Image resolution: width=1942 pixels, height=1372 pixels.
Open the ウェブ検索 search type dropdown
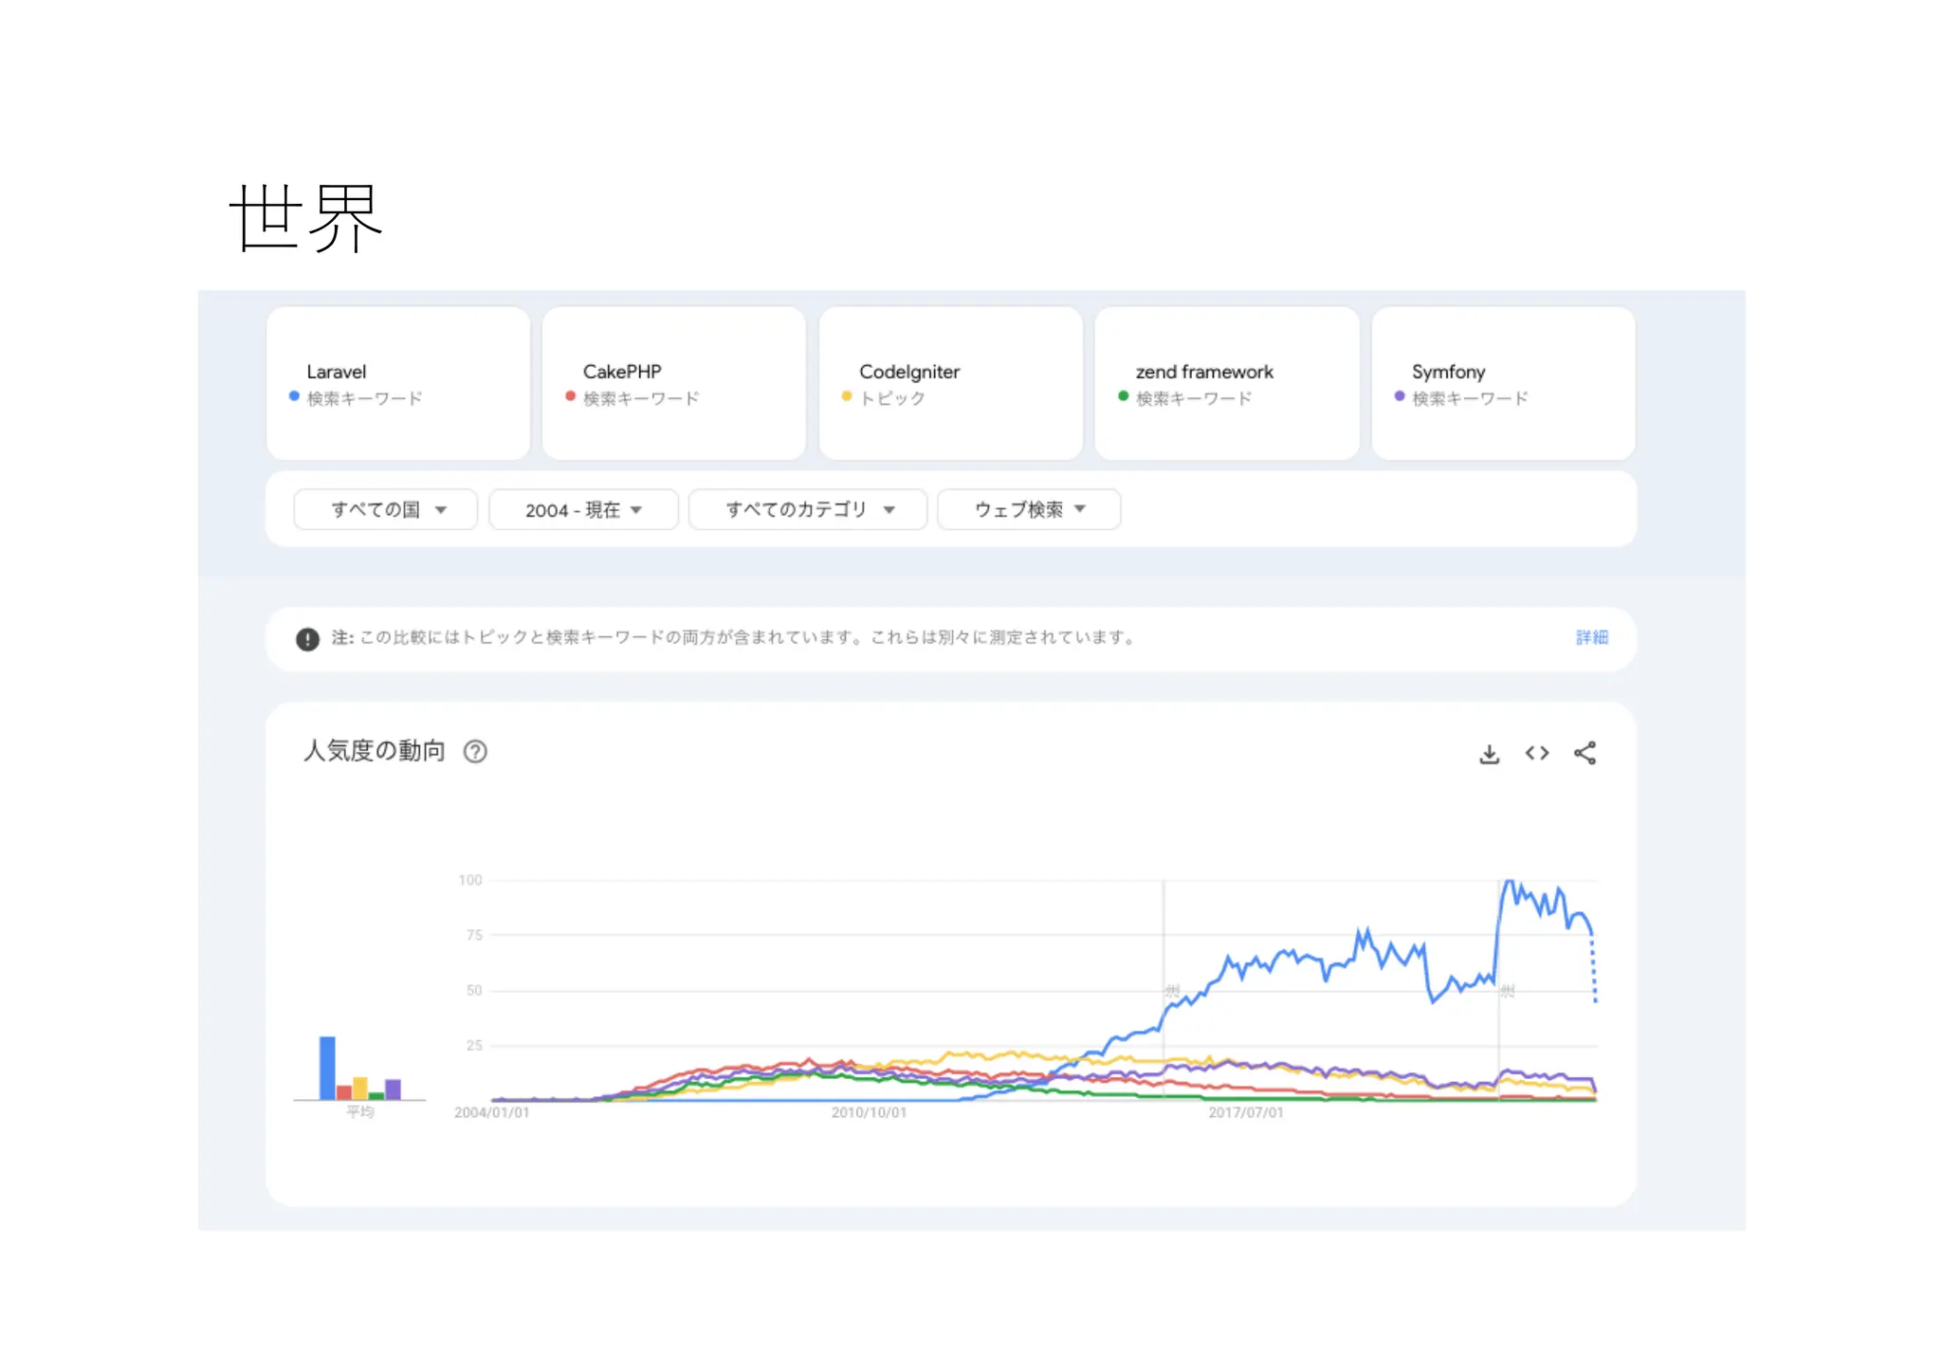click(x=1029, y=509)
